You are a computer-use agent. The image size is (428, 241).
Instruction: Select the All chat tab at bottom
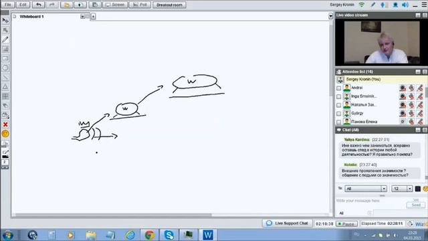341,213
